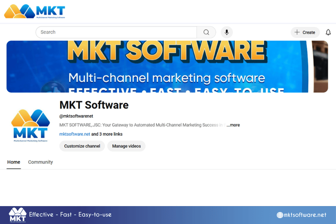Open the Create button menu
Image resolution: width=336 pixels, height=224 pixels.
tap(305, 32)
